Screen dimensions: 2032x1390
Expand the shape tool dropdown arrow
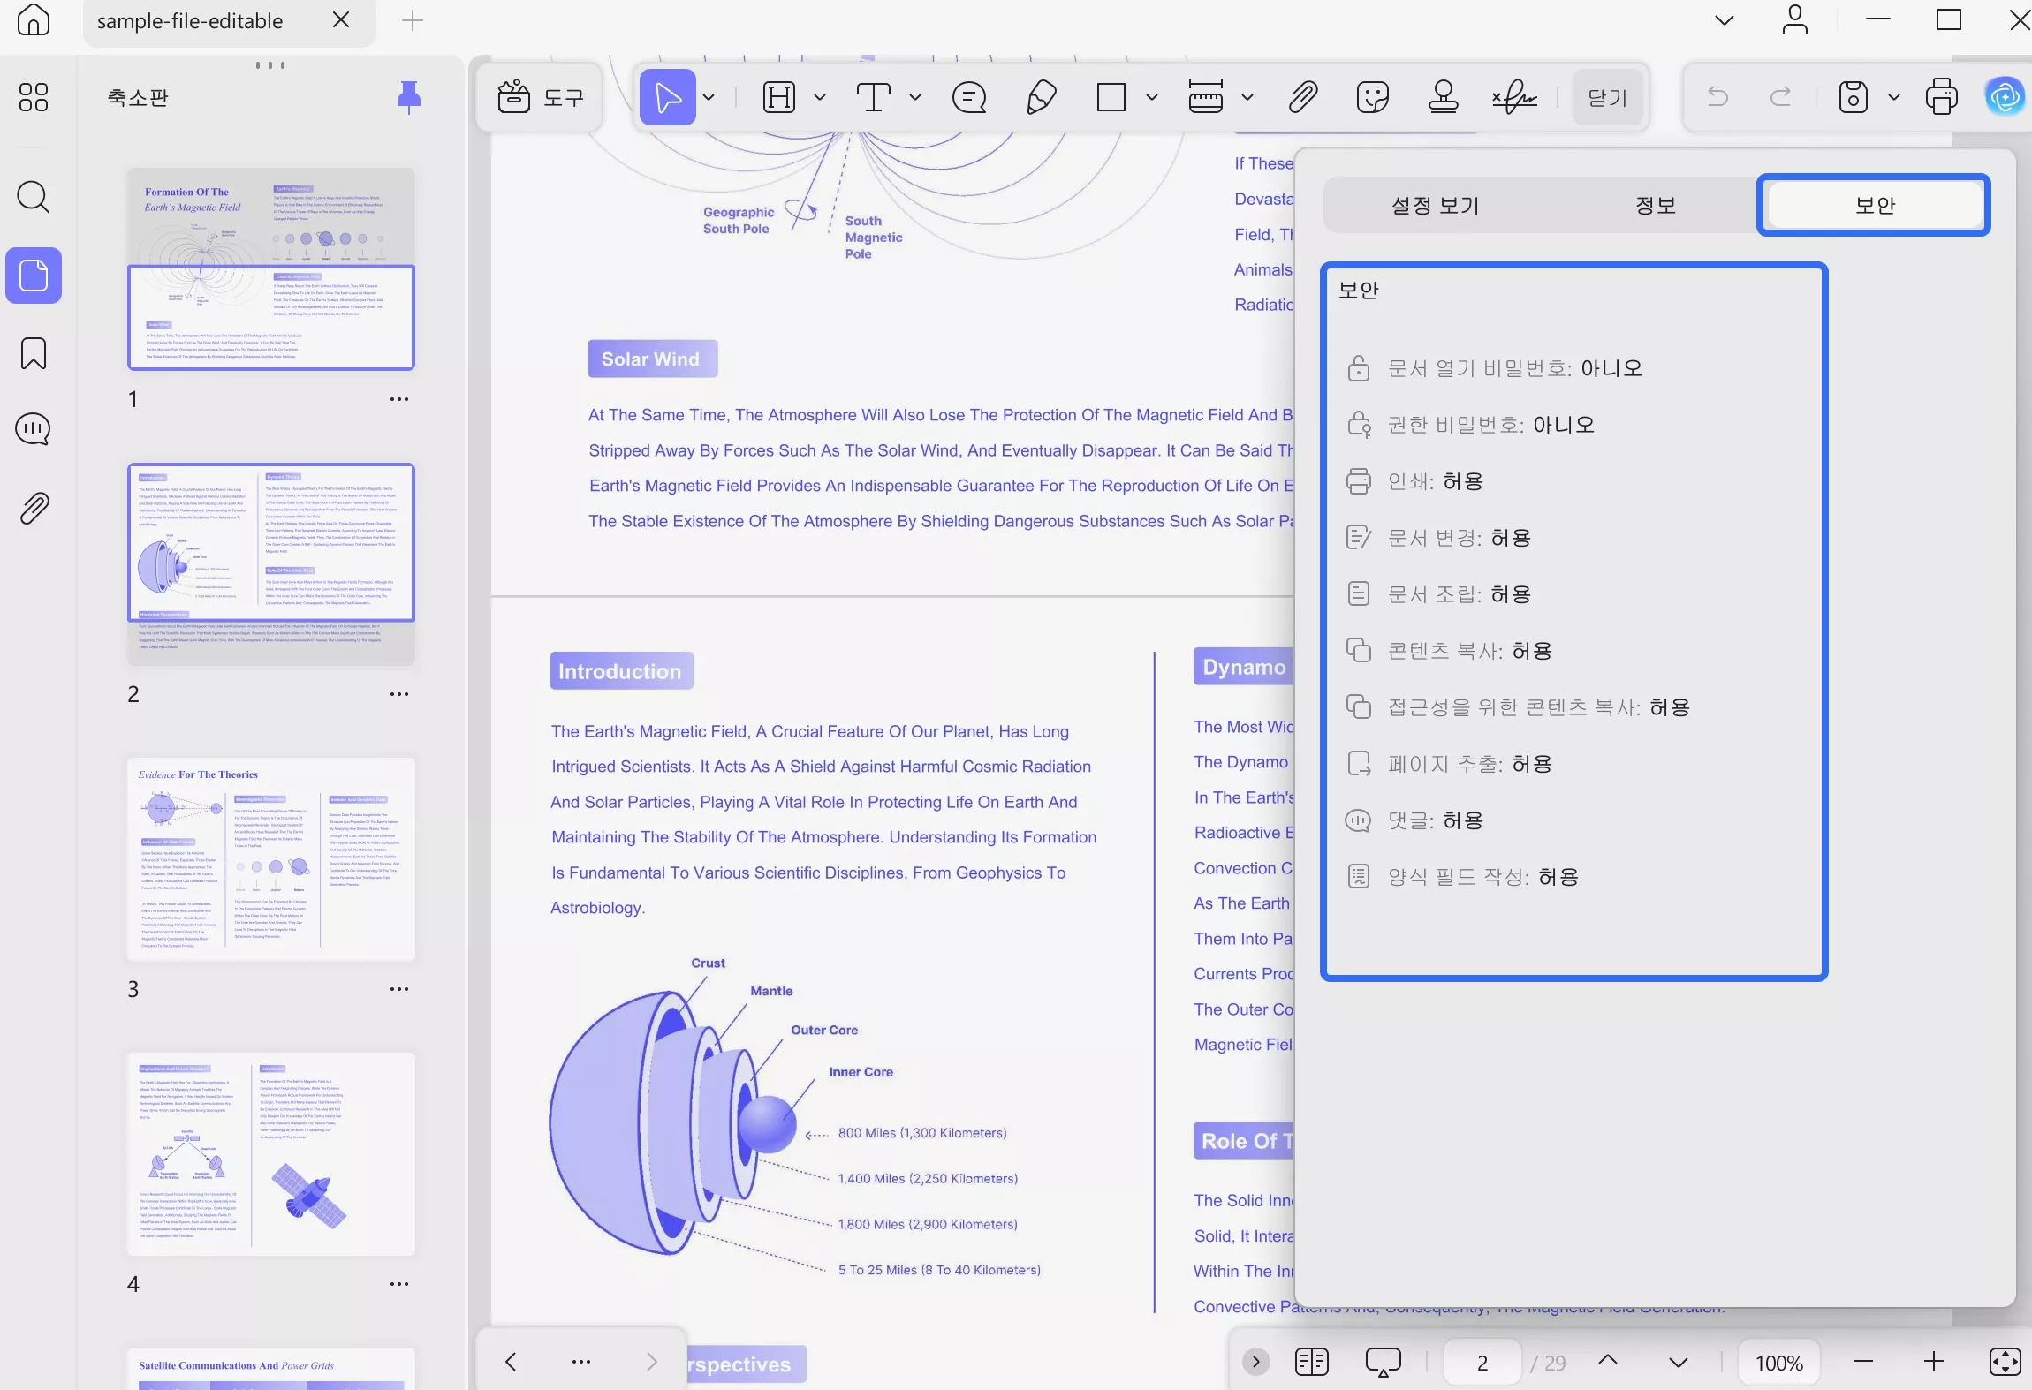[1152, 97]
